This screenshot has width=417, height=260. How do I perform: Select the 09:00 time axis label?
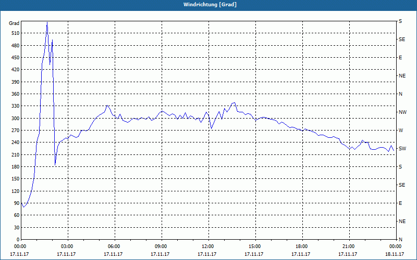pyautogui.click(x=162, y=246)
